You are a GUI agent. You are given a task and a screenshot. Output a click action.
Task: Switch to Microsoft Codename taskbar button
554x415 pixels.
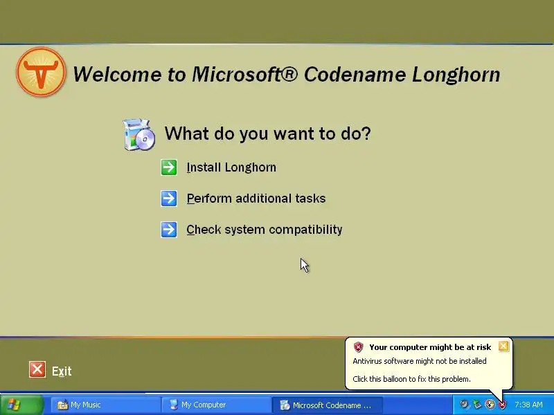pos(327,405)
